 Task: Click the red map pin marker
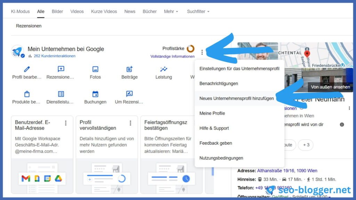tap(307, 54)
